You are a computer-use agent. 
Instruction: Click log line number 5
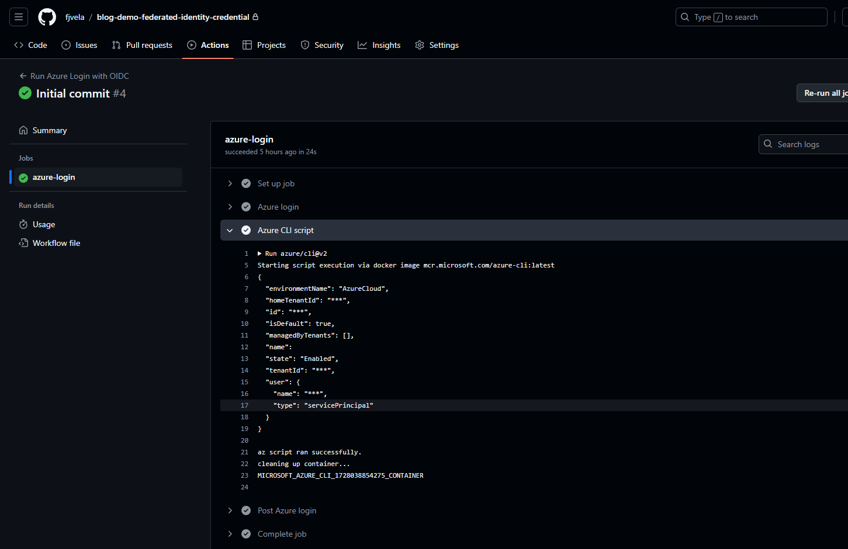(x=246, y=265)
